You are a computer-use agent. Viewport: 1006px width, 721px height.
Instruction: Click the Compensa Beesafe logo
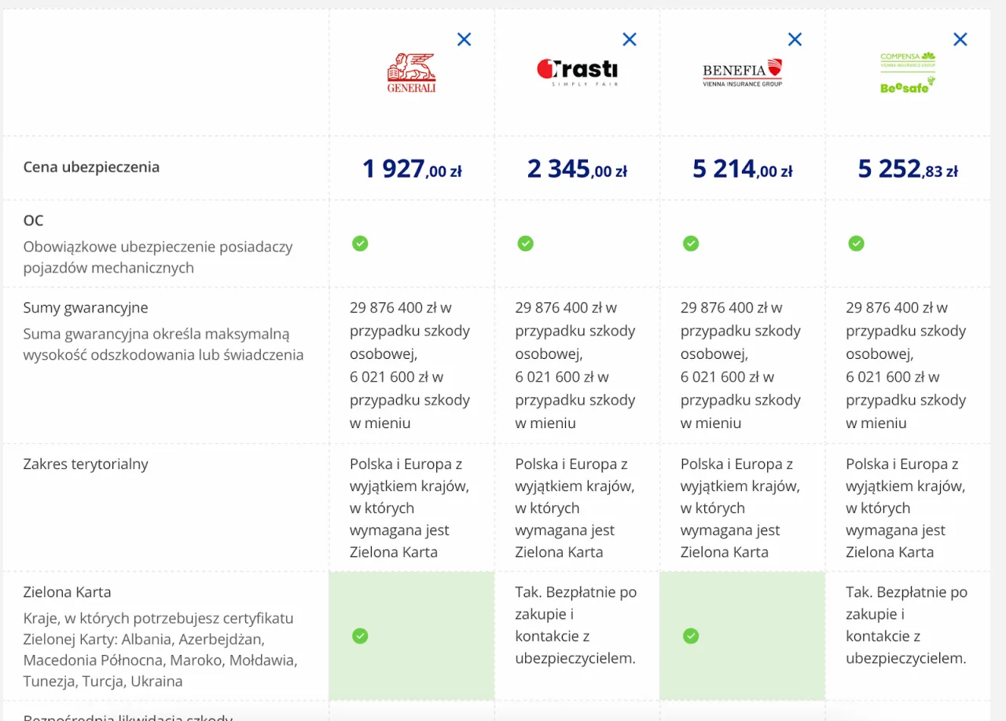click(908, 73)
